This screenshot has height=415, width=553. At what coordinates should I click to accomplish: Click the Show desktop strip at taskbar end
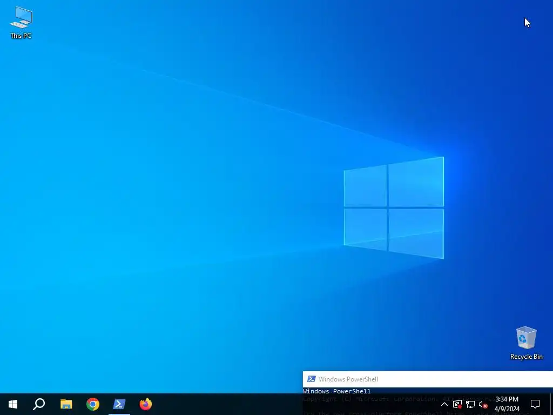coord(551,404)
